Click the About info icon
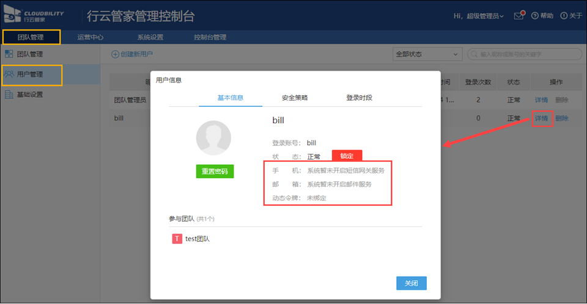Viewport: 587px width, 304px height. tap(563, 16)
